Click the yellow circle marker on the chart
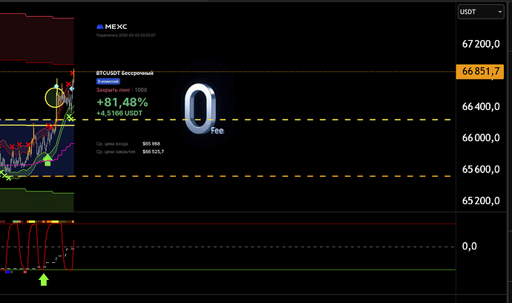512x303 pixels. pyautogui.click(x=54, y=97)
